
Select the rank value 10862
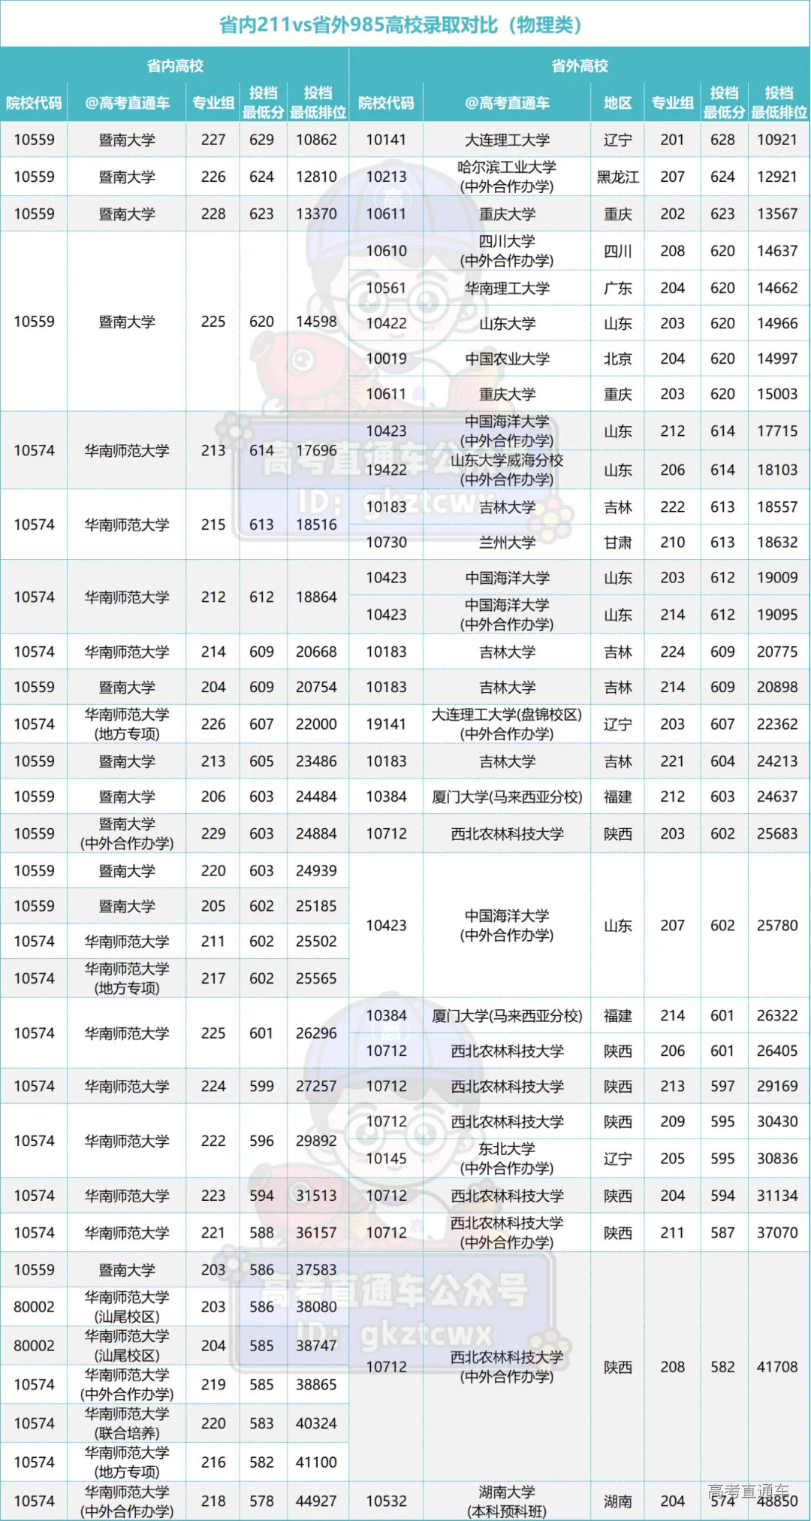tap(316, 140)
